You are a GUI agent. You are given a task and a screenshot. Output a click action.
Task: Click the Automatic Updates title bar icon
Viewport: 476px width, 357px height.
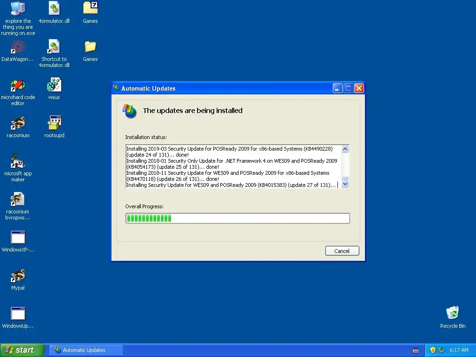[x=116, y=88]
